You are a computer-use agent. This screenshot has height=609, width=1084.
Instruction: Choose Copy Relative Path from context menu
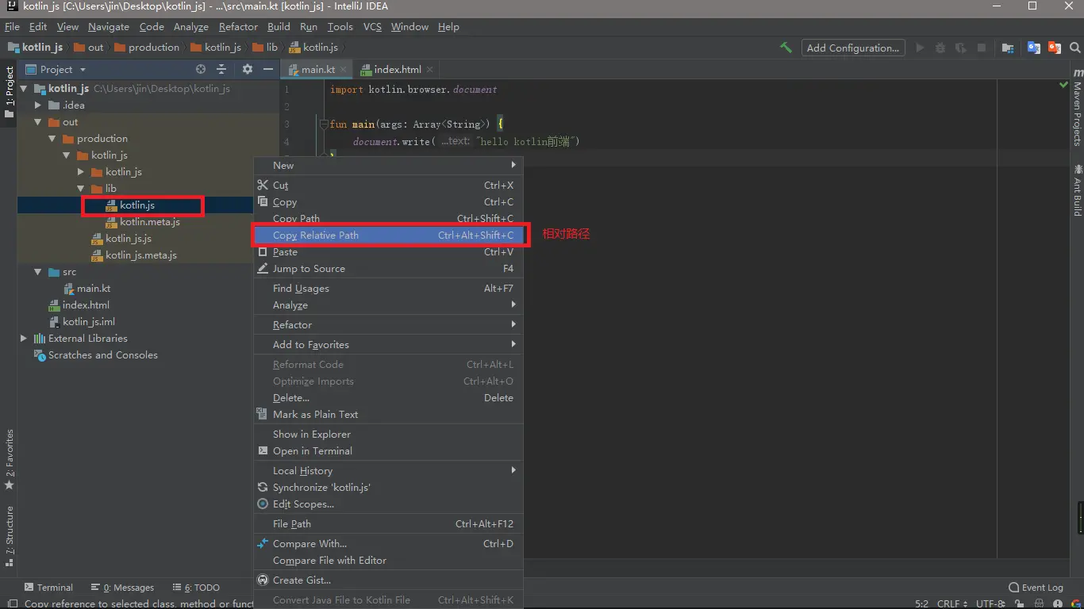coord(388,235)
